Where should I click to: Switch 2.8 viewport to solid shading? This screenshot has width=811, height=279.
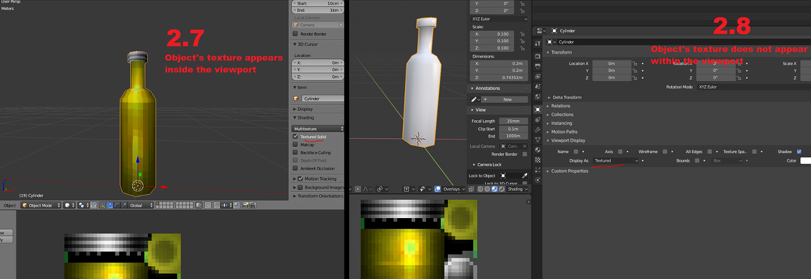[x=487, y=189]
